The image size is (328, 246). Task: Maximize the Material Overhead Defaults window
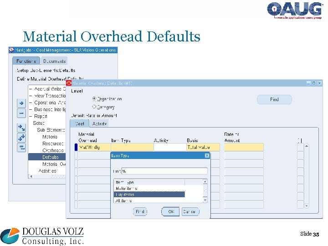click(x=314, y=83)
